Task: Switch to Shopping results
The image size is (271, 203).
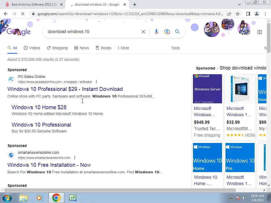Action: 57,48
